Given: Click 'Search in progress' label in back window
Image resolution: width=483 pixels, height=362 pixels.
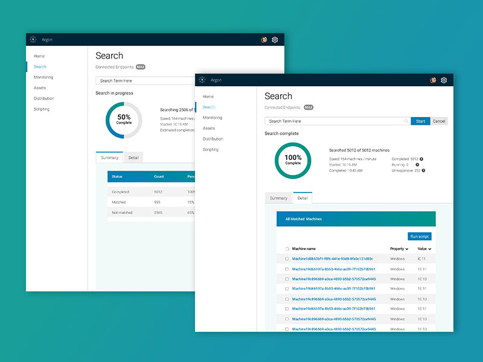Looking at the screenshot, I should click(114, 93).
